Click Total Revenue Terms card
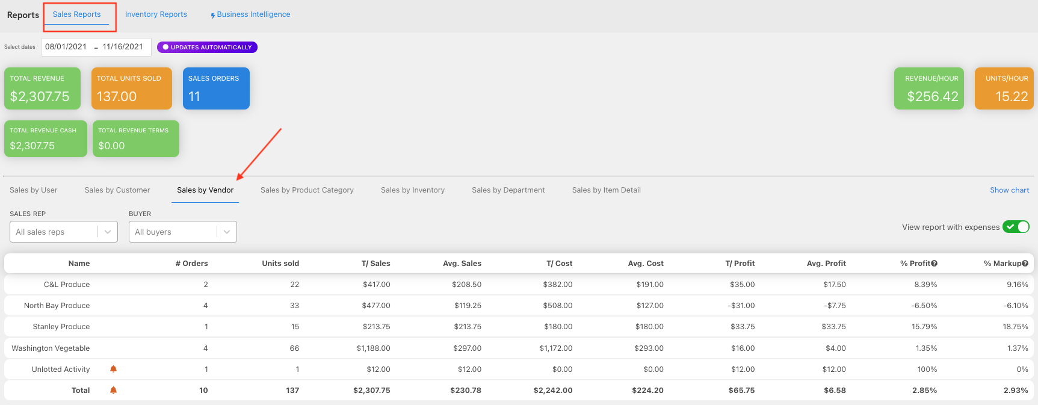The height and width of the screenshot is (405, 1038). (136, 138)
